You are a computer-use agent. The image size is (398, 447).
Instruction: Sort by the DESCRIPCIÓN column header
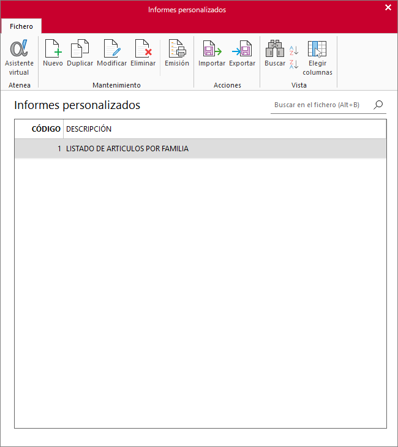pyautogui.click(x=225, y=129)
